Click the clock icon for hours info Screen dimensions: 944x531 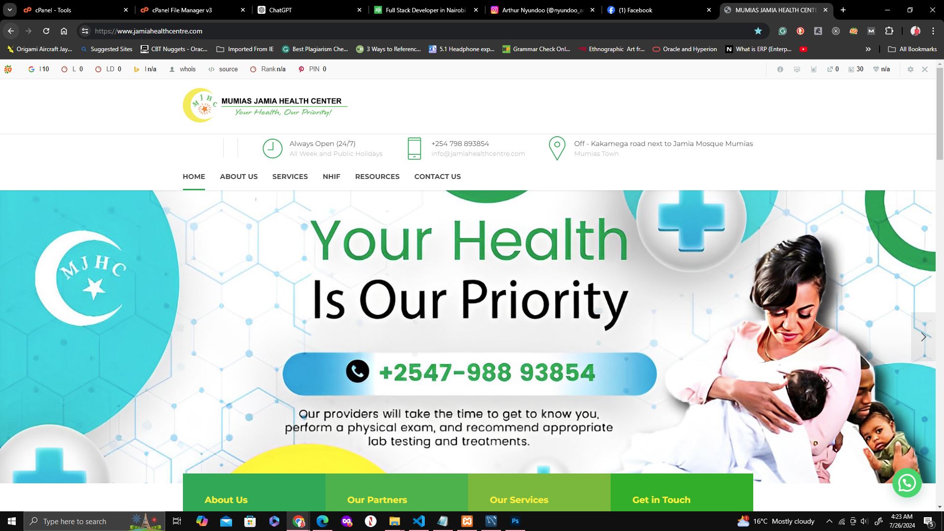[272, 148]
